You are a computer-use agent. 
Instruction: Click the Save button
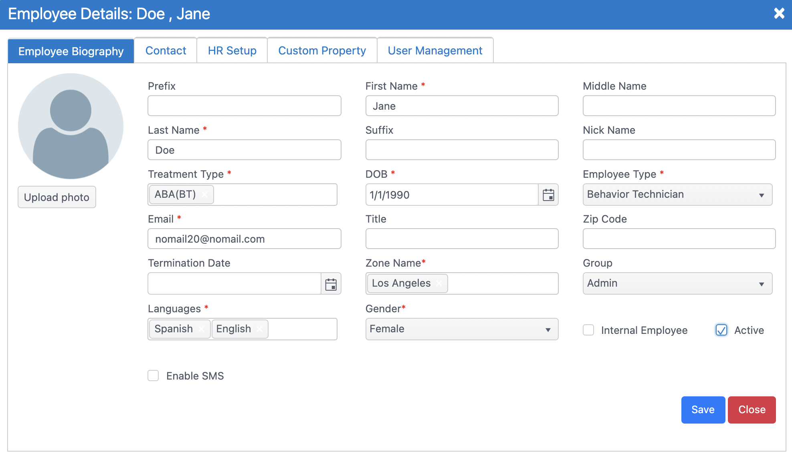[x=703, y=410]
